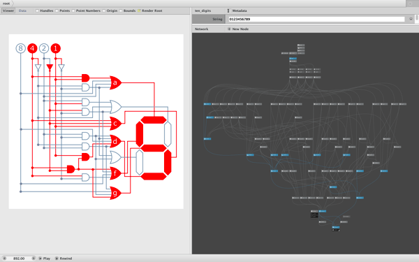
Task: Enable the Bounds checkbox
Action: pyautogui.click(x=121, y=10)
